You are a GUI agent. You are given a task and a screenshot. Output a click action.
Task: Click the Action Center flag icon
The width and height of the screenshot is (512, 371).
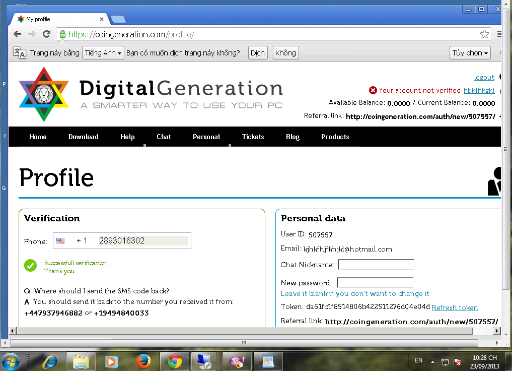pyautogui.click(x=457, y=362)
